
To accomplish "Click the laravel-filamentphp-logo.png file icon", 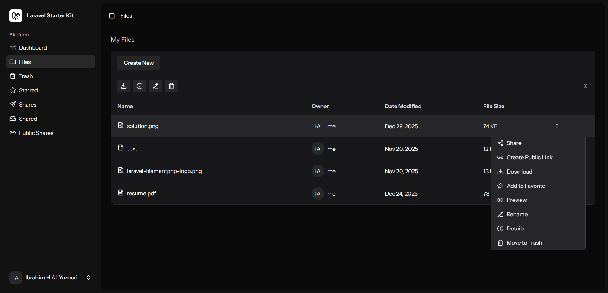I will click(x=121, y=170).
